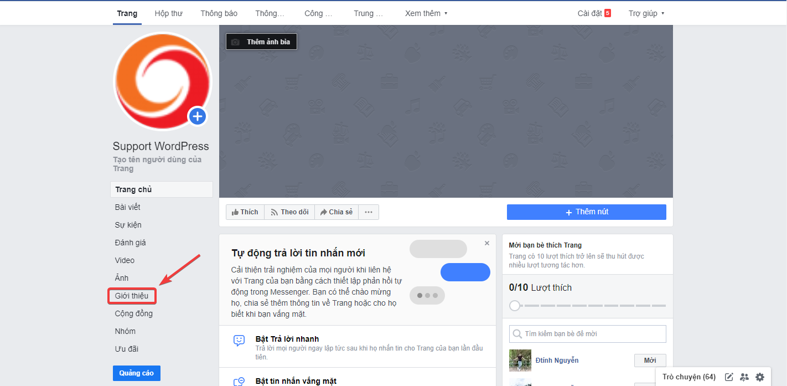
Task: Click the Theo dõi follow button
Action: pyautogui.click(x=289, y=212)
